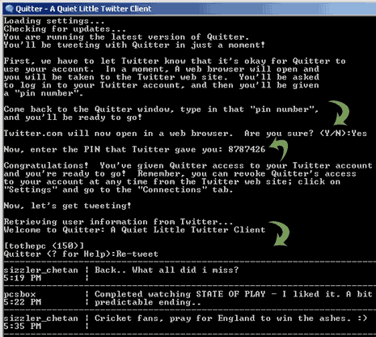376x337 pixels.
Task: Click the window title text Quitter
Action: (83, 9)
